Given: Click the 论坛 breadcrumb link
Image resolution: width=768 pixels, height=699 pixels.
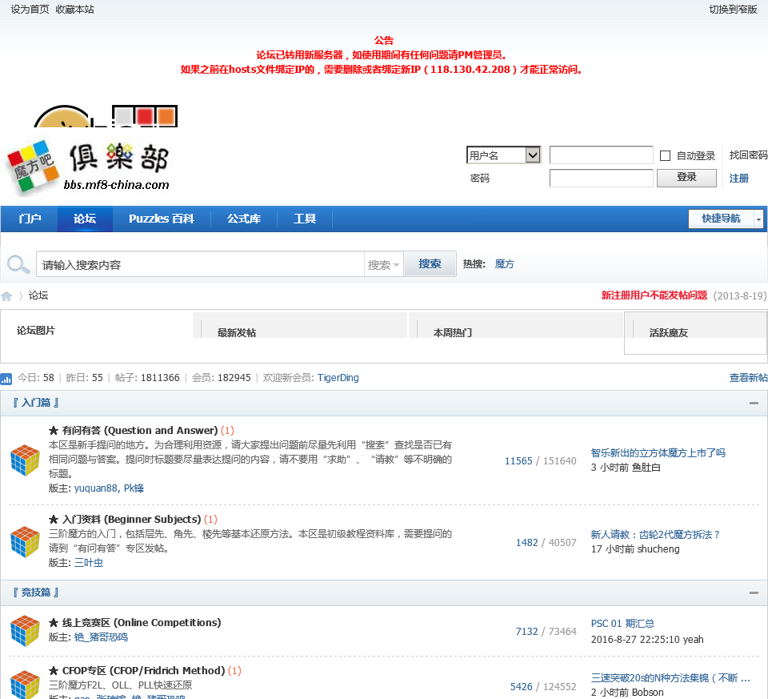Looking at the screenshot, I should 38,295.
